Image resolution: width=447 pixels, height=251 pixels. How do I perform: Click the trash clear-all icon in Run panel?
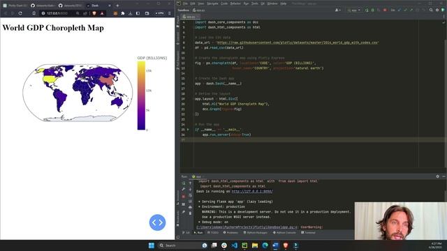190,213
